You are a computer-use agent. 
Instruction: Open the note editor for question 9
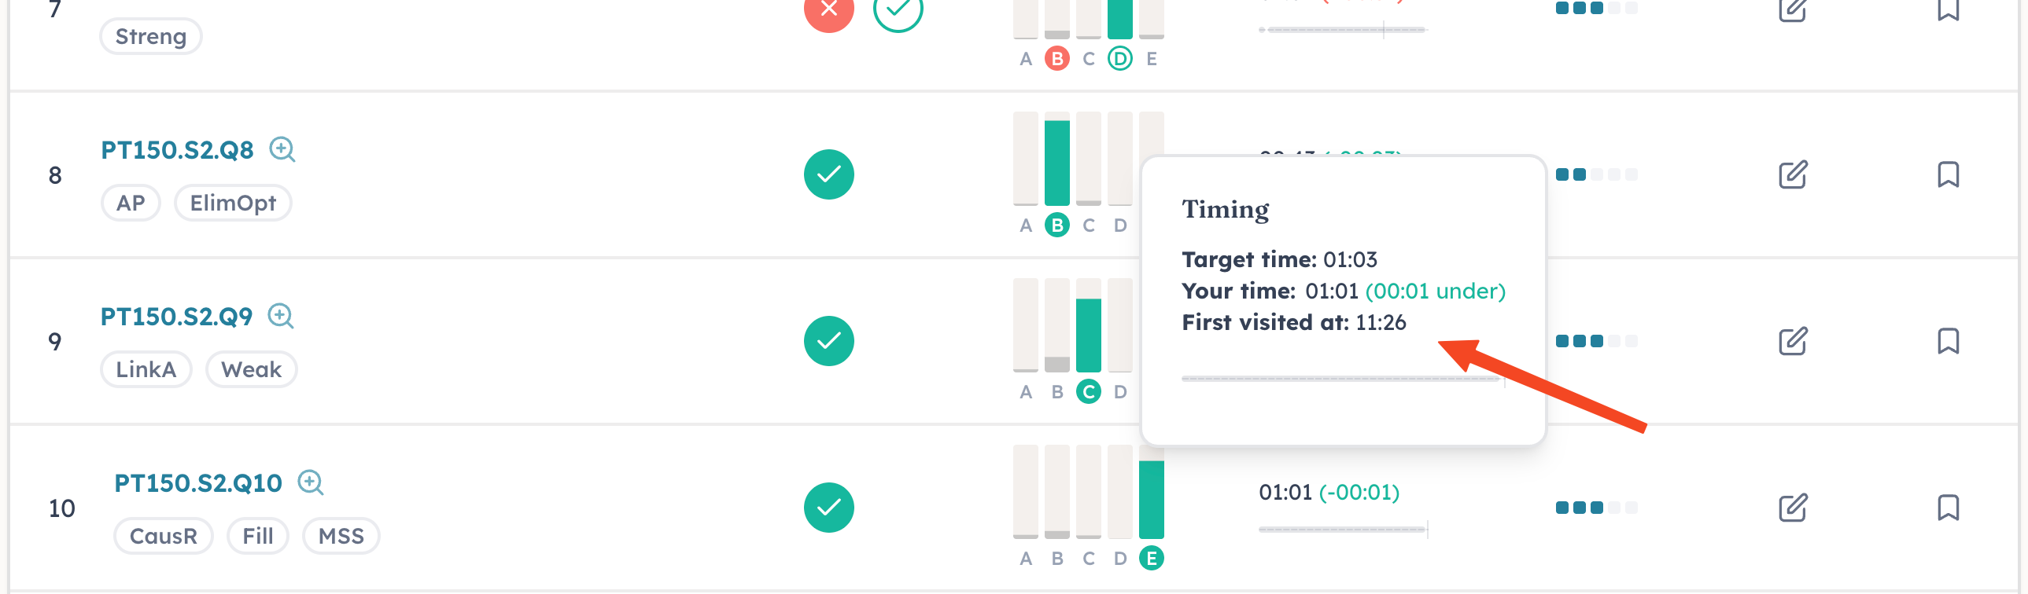[x=1793, y=341]
